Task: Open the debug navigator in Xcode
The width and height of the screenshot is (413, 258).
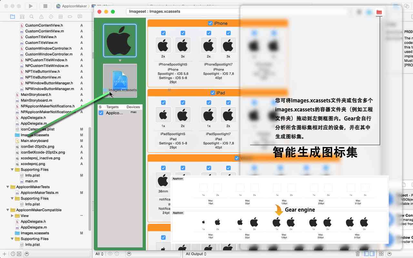Action: coord(60,16)
